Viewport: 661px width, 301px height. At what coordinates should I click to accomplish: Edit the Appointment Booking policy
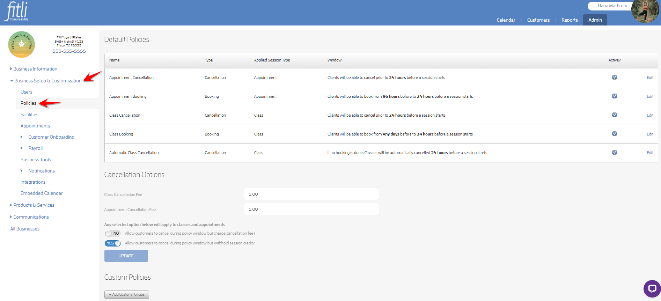(650, 96)
